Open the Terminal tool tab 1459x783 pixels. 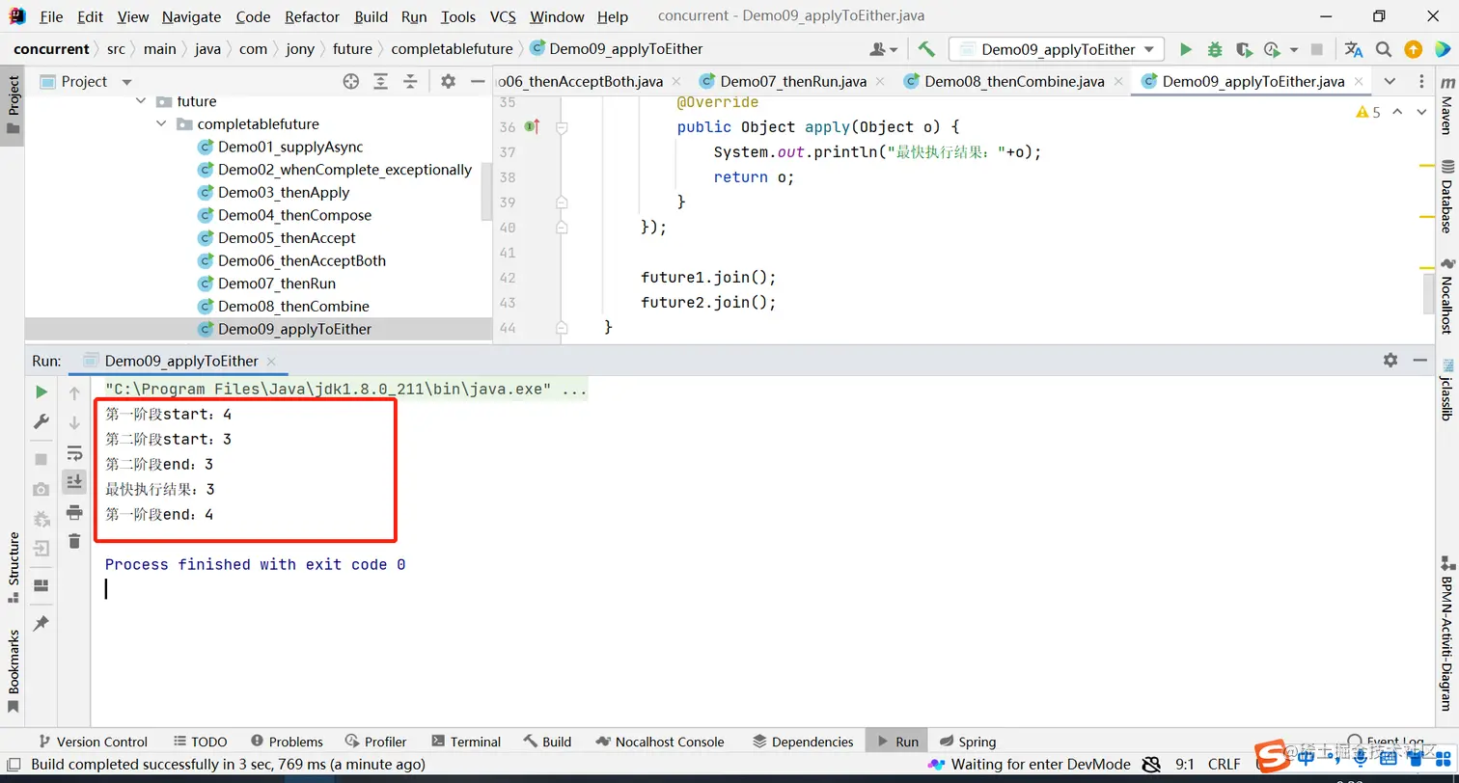(466, 742)
